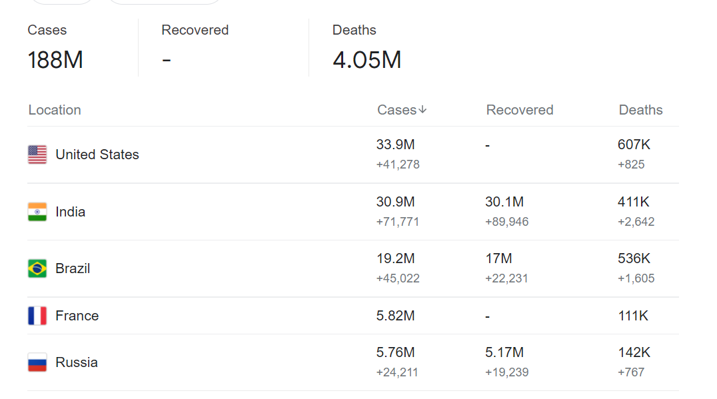Click Brazil's 19.2M cases value
The height and width of the screenshot is (399, 717).
tap(395, 258)
